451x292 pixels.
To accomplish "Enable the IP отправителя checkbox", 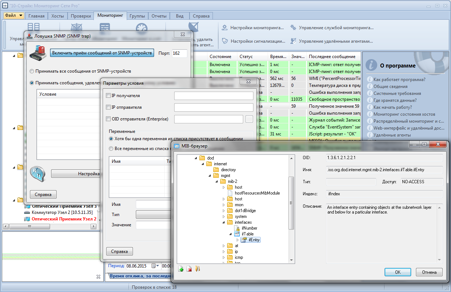I will point(108,107).
